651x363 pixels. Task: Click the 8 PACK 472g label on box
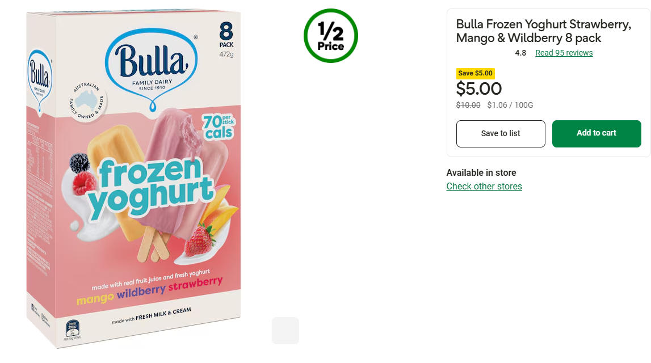coord(226,40)
